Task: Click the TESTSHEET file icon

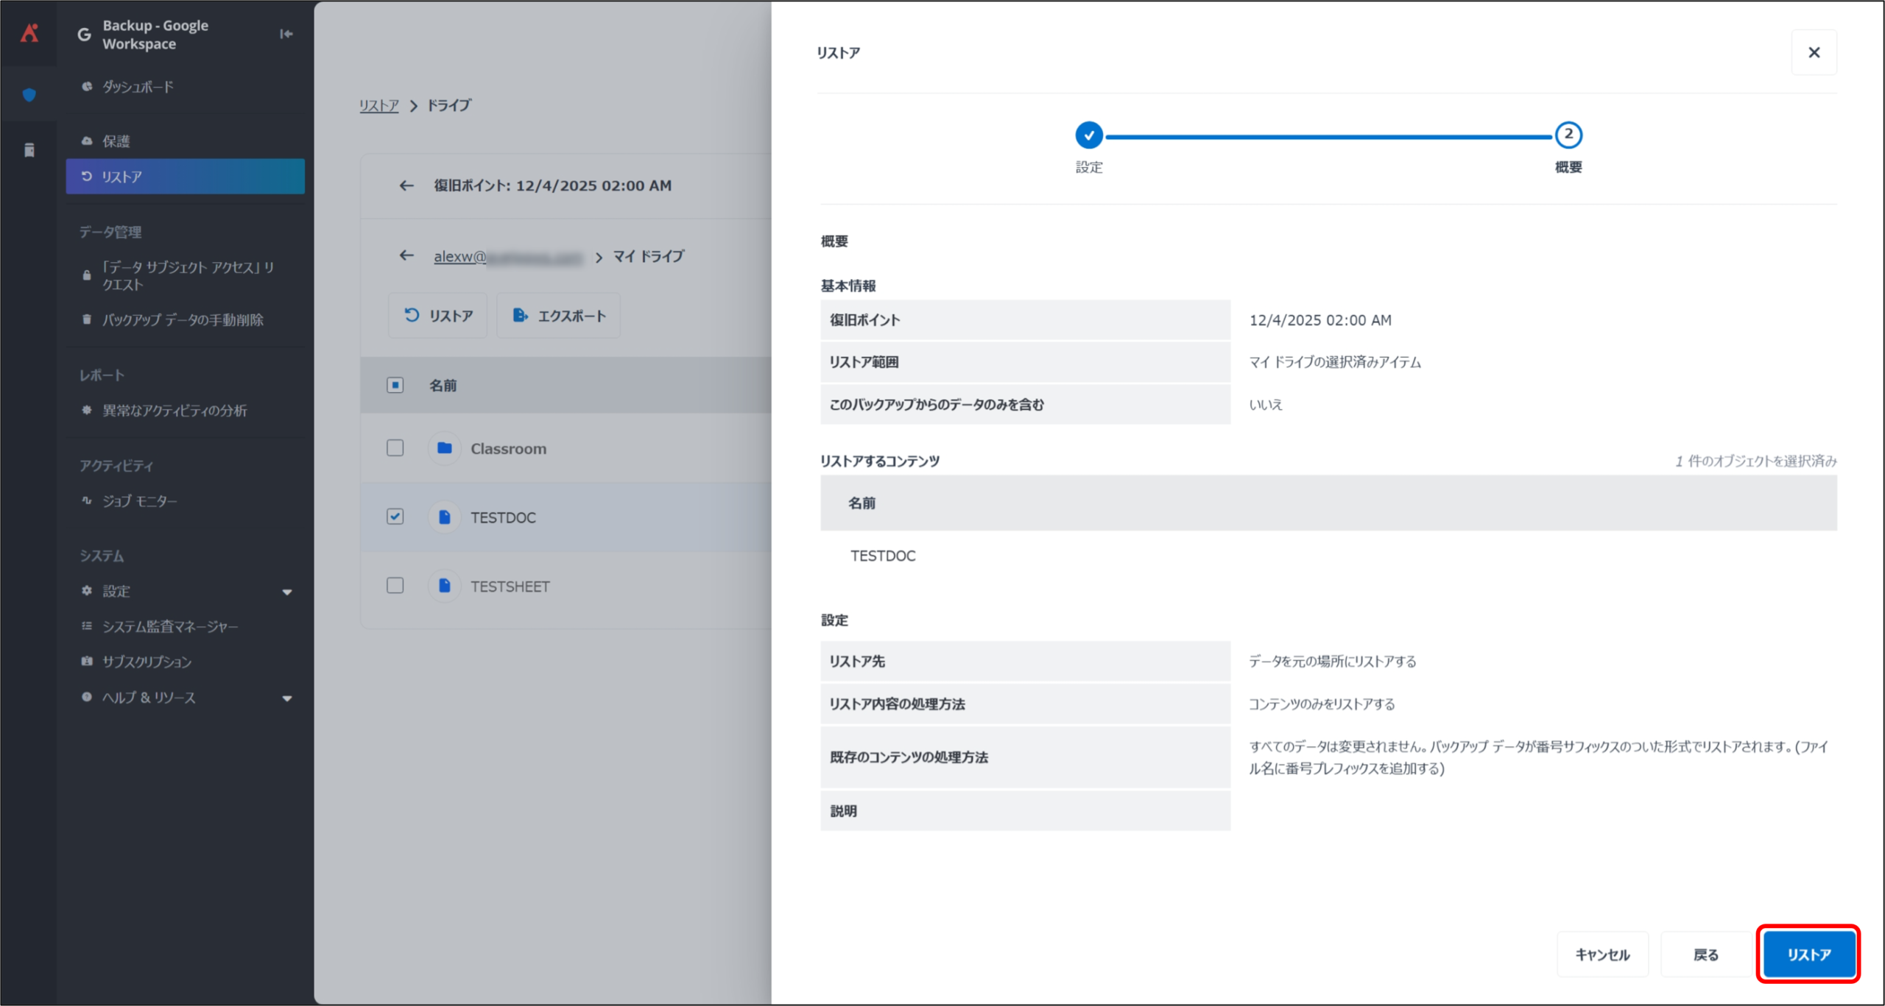Action: coord(444,586)
